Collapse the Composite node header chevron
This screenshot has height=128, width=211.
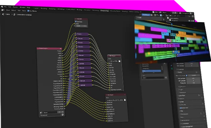pyautogui.click(x=75, y=19)
